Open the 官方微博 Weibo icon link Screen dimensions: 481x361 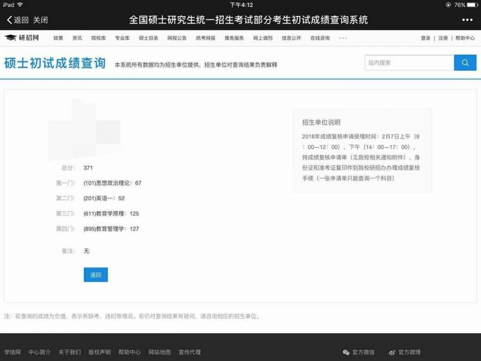point(392,352)
